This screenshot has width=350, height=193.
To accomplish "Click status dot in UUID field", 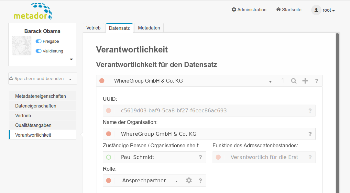I will click(x=108, y=110).
